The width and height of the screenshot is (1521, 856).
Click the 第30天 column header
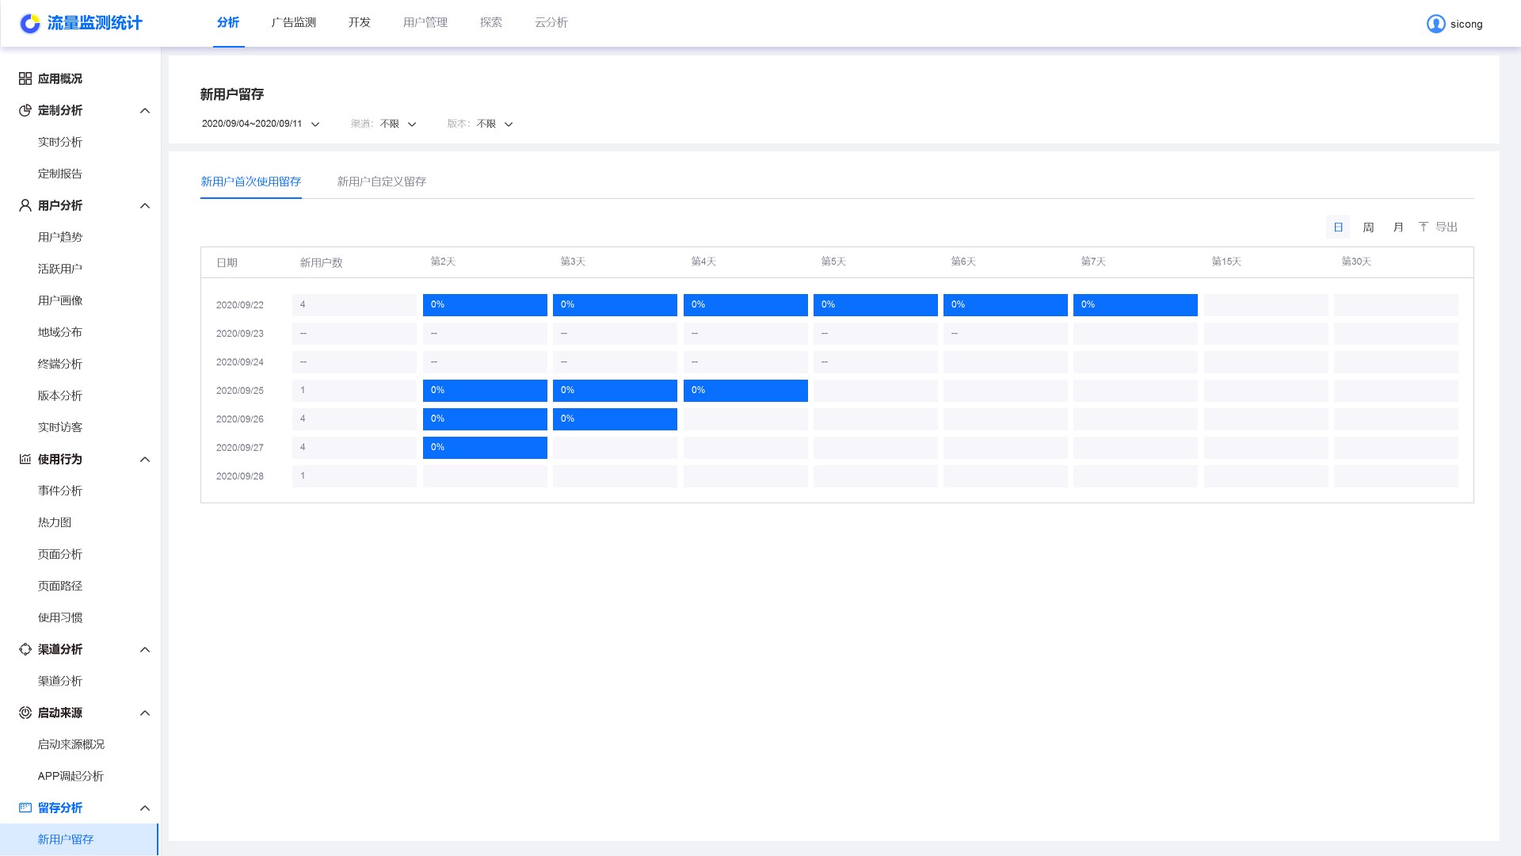click(x=1356, y=262)
